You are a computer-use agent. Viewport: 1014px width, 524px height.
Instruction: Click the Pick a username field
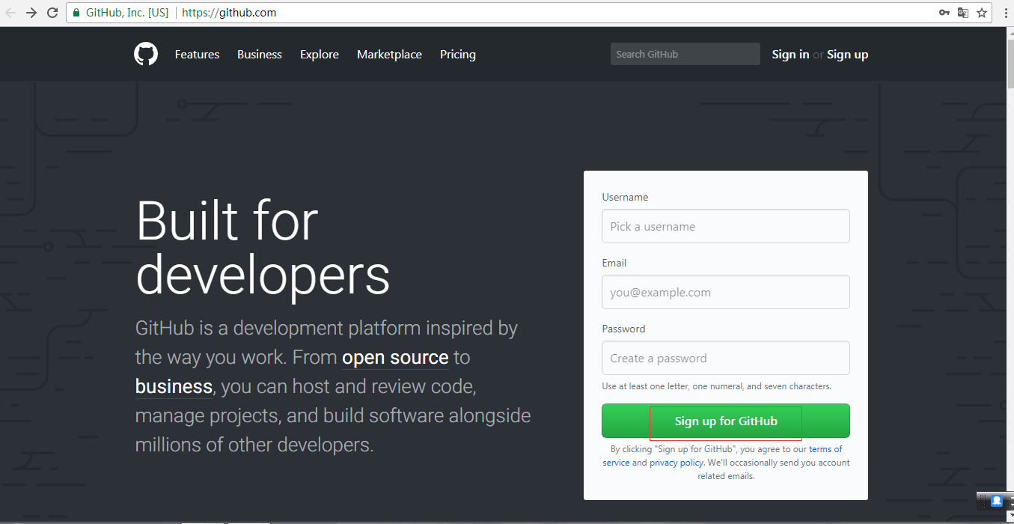[x=726, y=226]
